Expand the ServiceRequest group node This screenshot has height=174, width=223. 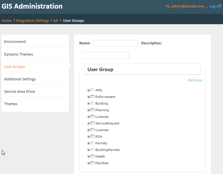click(x=89, y=123)
